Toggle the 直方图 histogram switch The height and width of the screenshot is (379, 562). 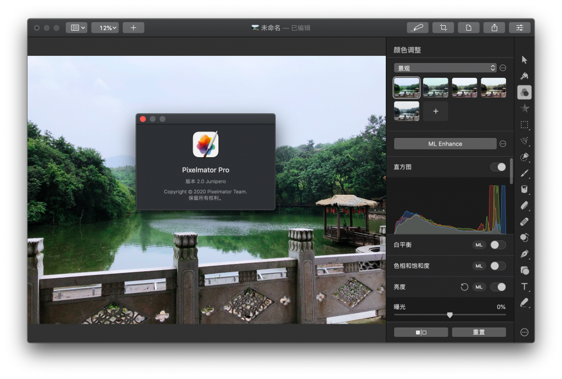[x=498, y=167]
